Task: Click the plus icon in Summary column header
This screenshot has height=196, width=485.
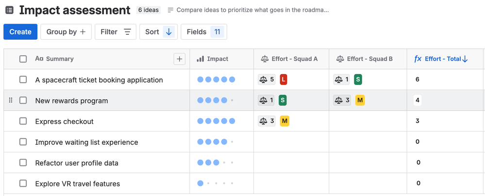Action: click(180, 59)
